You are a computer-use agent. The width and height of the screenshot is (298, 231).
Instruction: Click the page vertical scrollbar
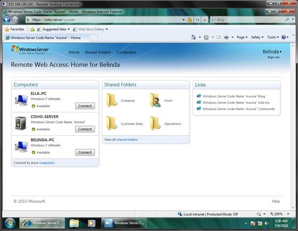click(293, 127)
